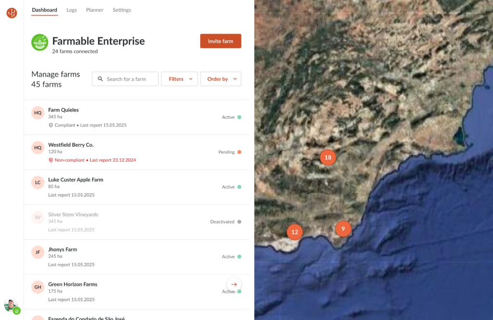Open the Westfield Berry Co. farm name

click(71, 145)
